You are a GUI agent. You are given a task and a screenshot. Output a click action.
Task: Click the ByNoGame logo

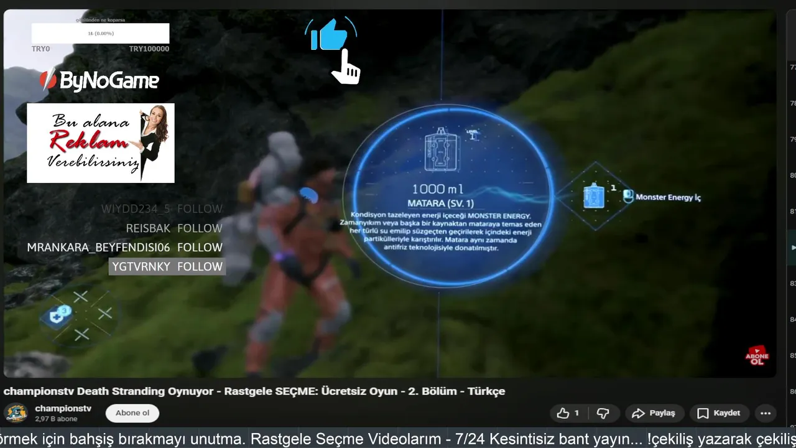[99, 80]
